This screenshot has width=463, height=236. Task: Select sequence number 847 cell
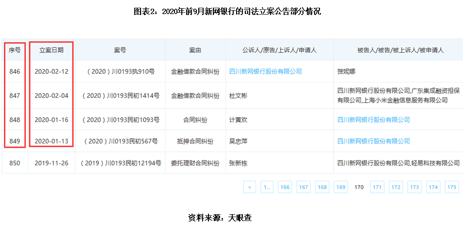15,95
